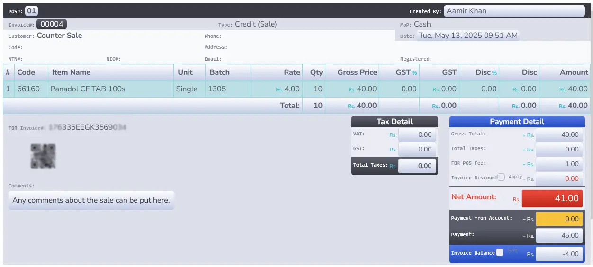
Task: Click the POS number 01 badge
Action: click(x=31, y=11)
